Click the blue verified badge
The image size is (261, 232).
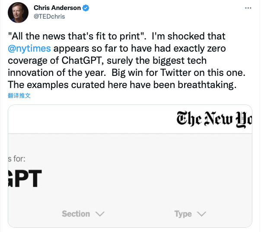[x=86, y=8]
